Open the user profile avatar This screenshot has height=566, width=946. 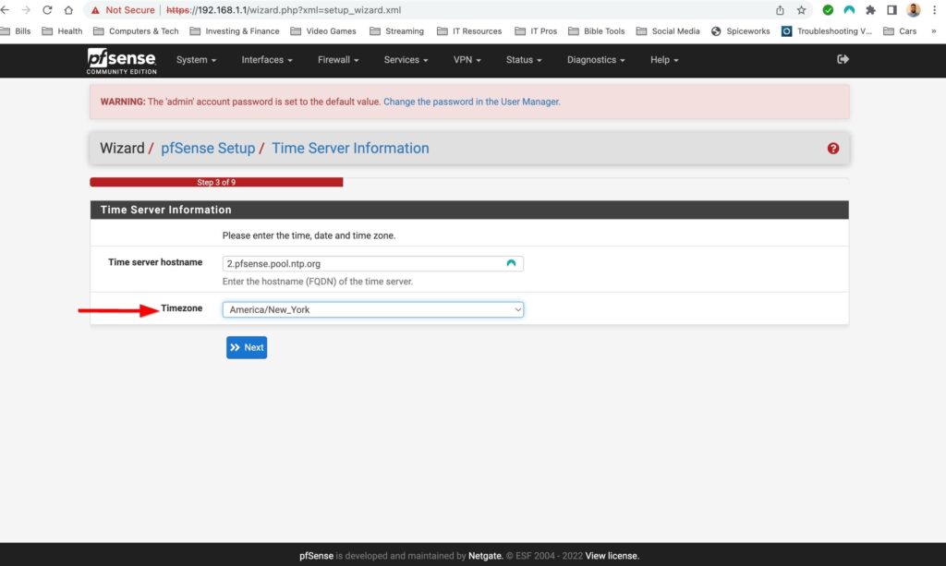pyautogui.click(x=914, y=10)
